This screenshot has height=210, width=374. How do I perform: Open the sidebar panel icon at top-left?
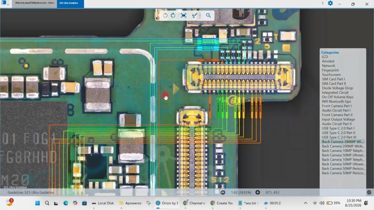pos(4,3)
